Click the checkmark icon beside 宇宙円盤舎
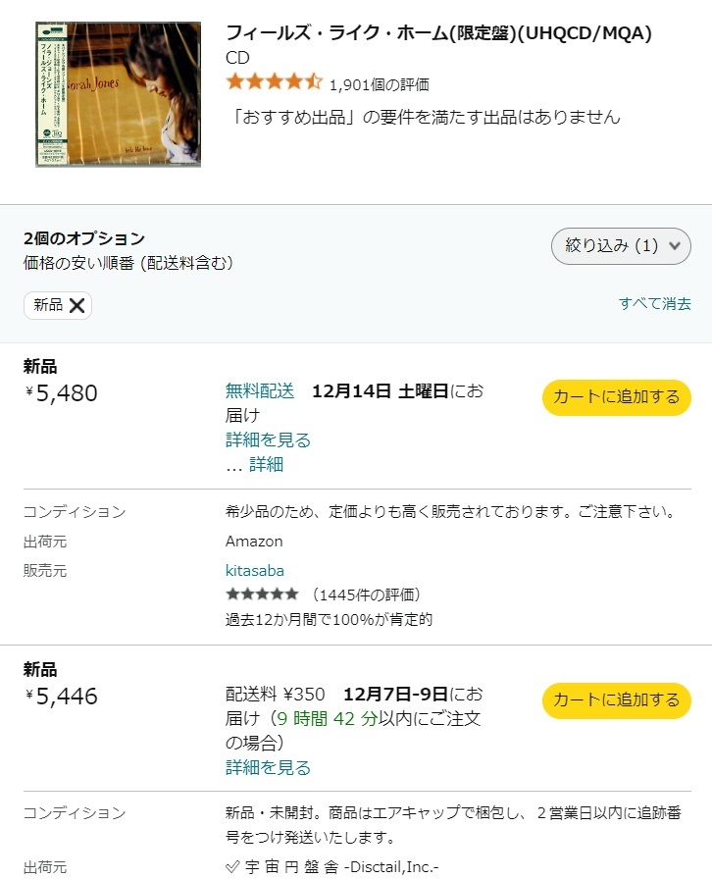Image resolution: width=712 pixels, height=879 pixels. [232, 867]
